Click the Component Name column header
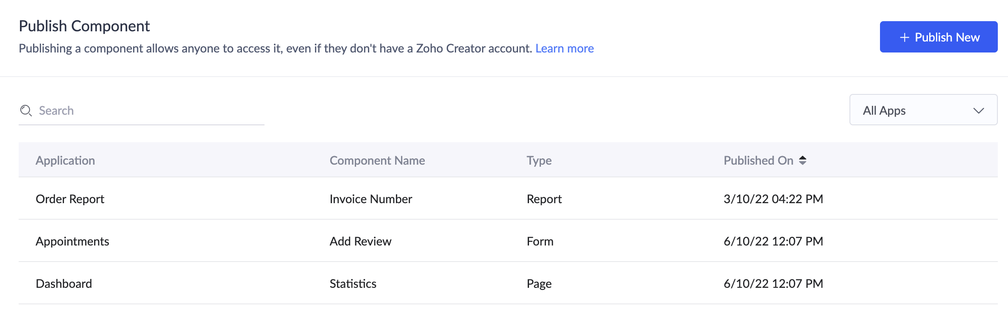Viewport: 1008px width, 331px height. pyautogui.click(x=377, y=160)
